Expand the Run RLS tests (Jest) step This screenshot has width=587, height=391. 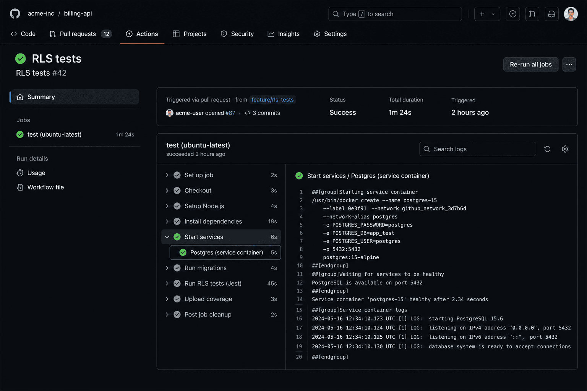pyautogui.click(x=167, y=283)
